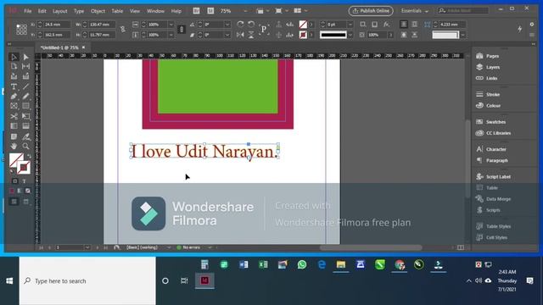
Task: Open the scale X percentage dropdown
Action: 171,25
